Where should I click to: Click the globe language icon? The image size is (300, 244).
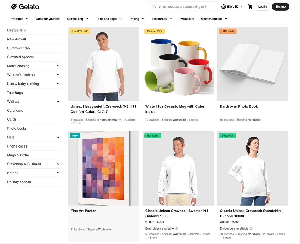[224, 6]
